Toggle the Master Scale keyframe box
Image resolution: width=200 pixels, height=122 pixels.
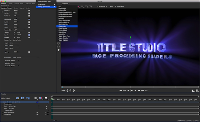29,20
